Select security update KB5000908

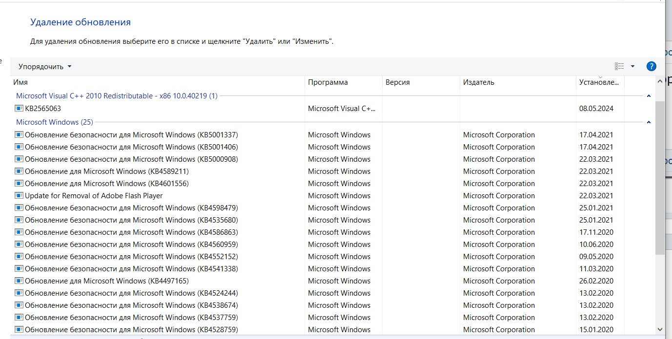click(131, 159)
